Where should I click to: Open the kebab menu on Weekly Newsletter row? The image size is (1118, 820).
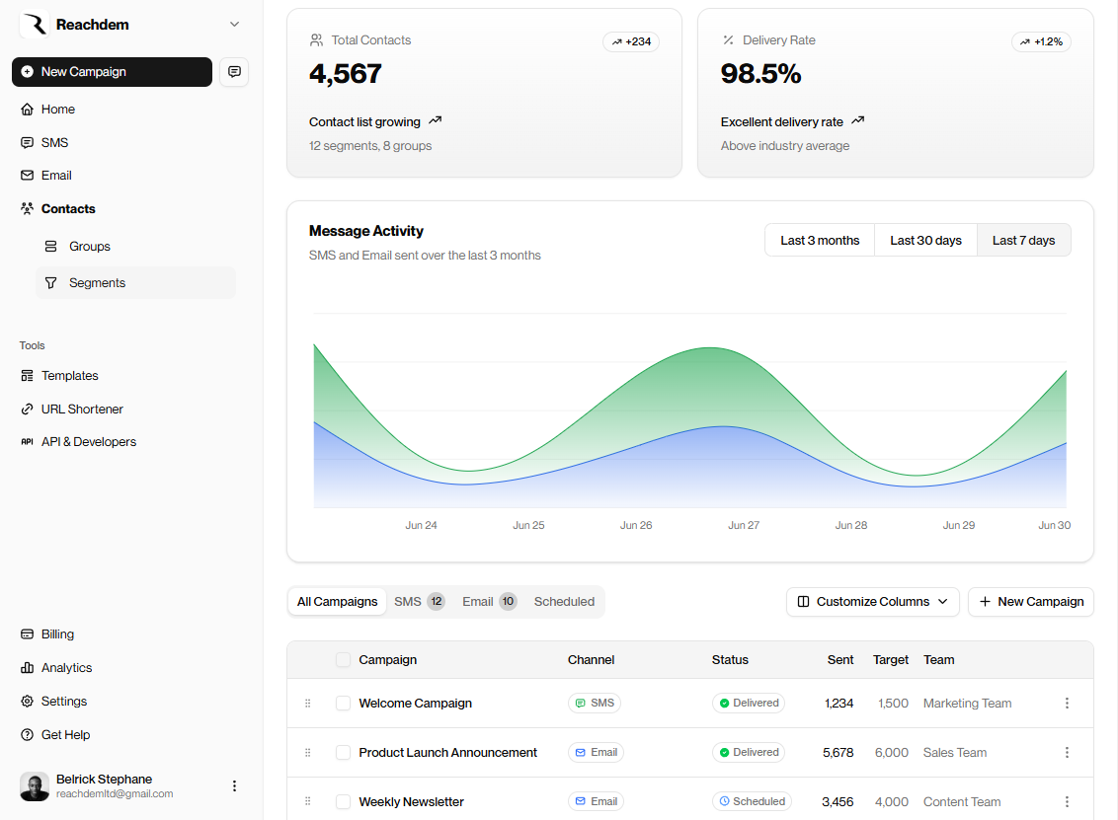click(1067, 801)
